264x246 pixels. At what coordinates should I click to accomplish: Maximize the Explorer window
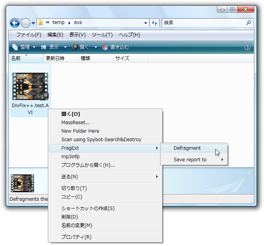[232, 9]
